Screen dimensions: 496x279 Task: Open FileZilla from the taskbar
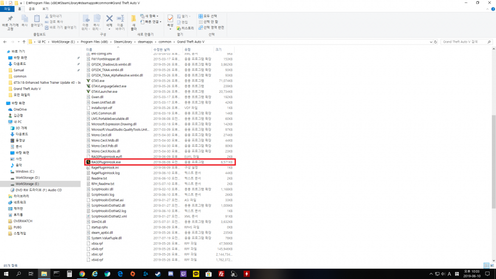tap(221, 274)
